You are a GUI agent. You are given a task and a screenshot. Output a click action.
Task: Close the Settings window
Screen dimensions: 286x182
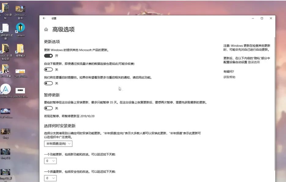(271, 18)
